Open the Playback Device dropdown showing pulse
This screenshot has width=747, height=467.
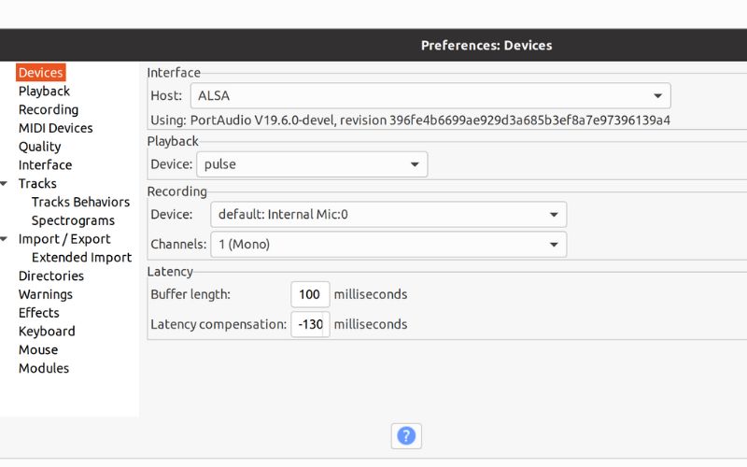point(312,164)
